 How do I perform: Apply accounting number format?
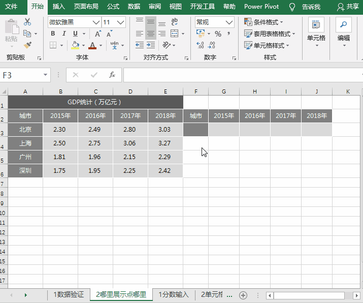pyautogui.click(x=201, y=34)
